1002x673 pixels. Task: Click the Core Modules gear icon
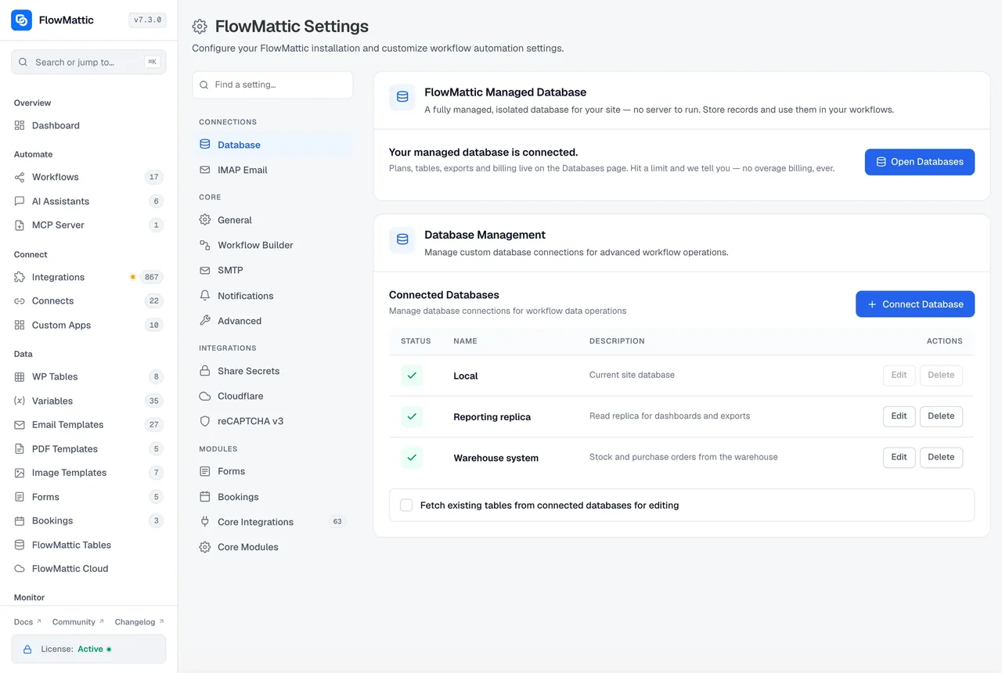coord(205,547)
